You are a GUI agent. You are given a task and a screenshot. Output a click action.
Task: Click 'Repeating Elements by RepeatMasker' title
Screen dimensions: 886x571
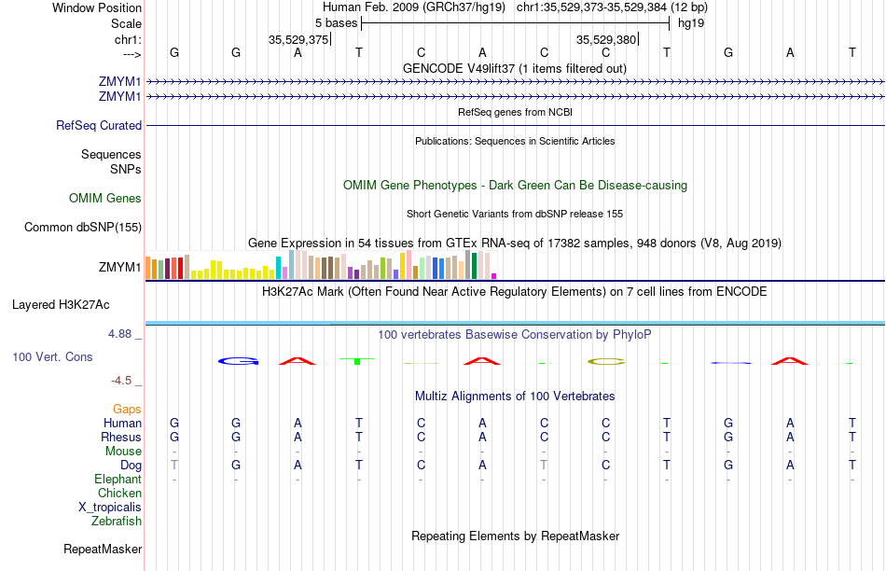pos(516,536)
